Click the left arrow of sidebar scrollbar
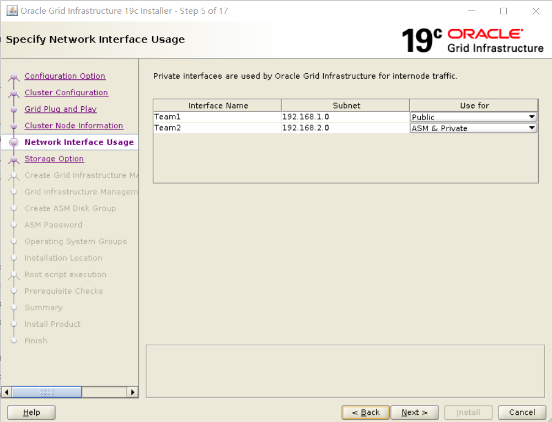Viewport: 552px width, 422px height. [6, 392]
